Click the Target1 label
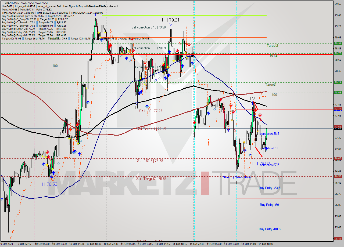This screenshot has width=344, height=247. 271,85
